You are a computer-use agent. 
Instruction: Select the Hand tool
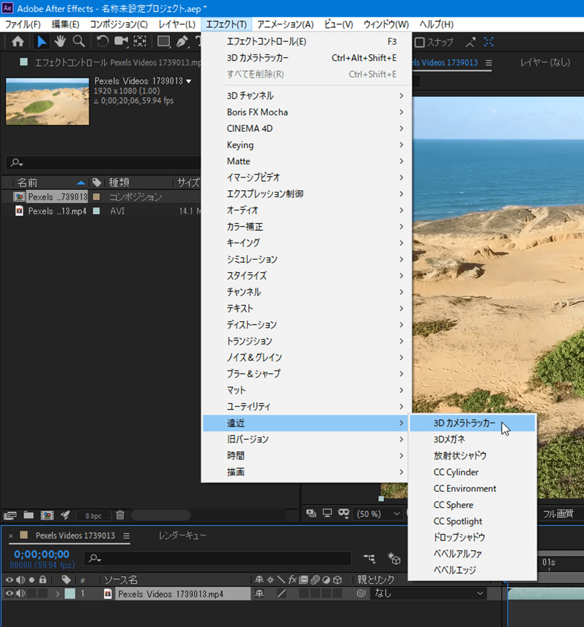click(x=60, y=42)
